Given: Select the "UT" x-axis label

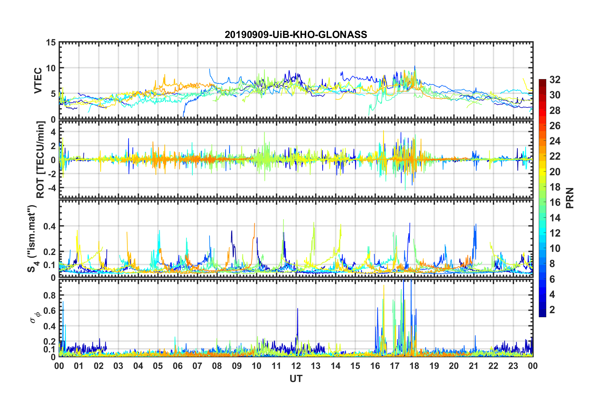Looking at the screenshot, I should (x=296, y=379).
